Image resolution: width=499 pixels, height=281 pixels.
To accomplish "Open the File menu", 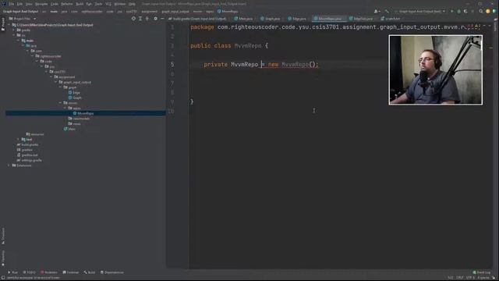I will tap(12, 4).
